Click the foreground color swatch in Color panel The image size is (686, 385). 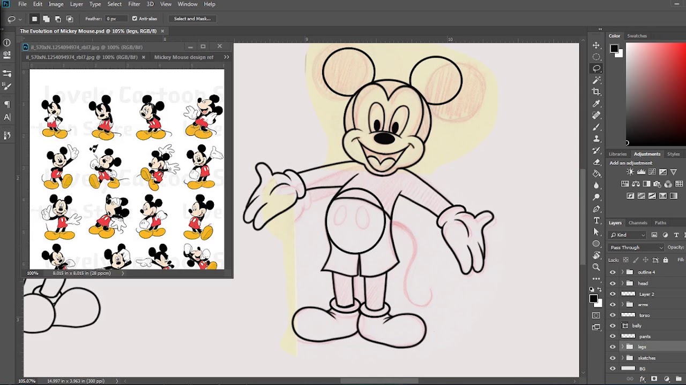pyautogui.click(x=614, y=49)
